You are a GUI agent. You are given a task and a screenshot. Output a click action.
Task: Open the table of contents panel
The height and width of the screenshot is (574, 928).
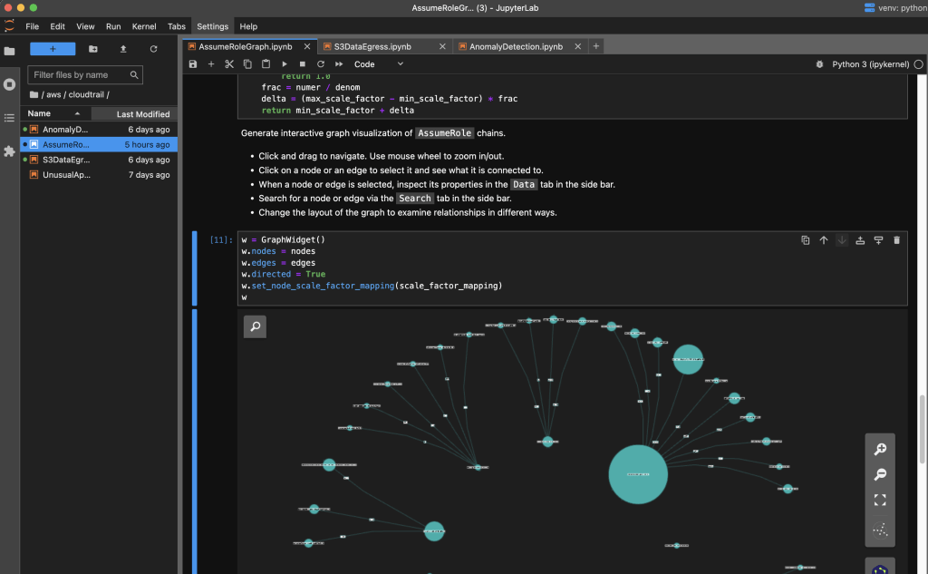coord(9,118)
